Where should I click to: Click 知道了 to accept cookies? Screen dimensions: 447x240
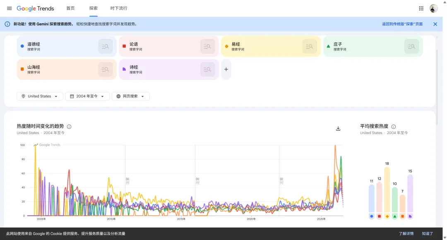coord(427,233)
